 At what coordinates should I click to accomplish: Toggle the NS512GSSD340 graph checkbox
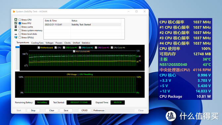pos(74,51)
